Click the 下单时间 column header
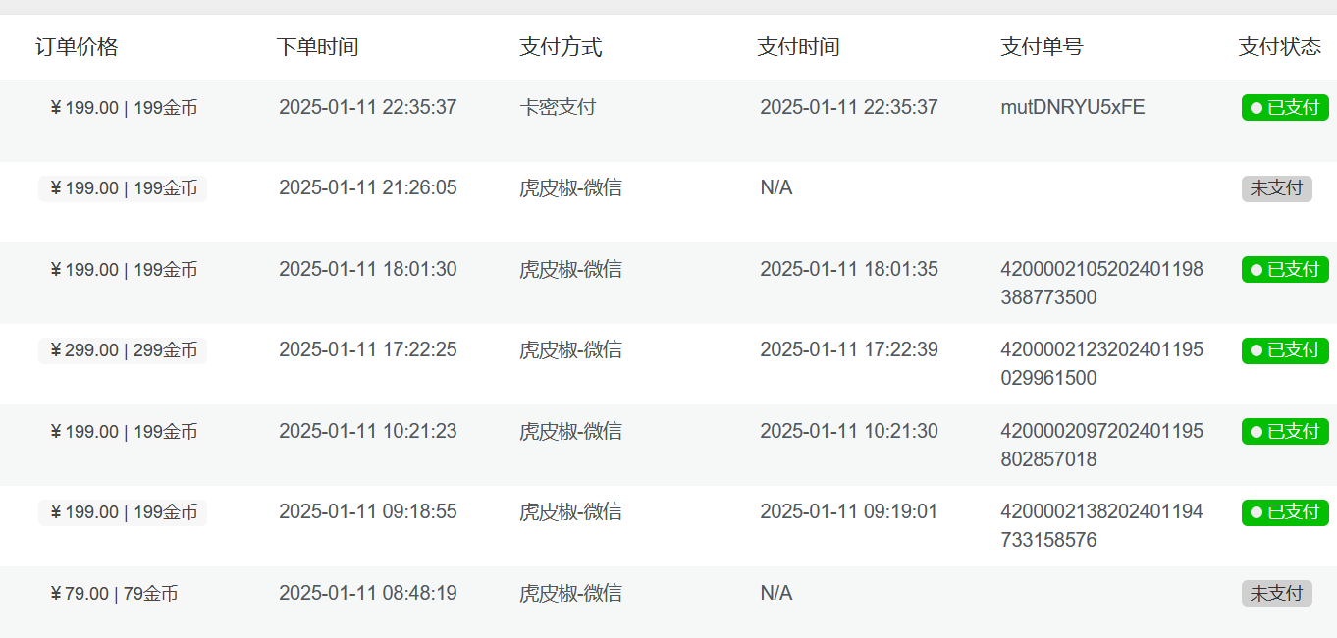The image size is (1337, 638). 317,47
